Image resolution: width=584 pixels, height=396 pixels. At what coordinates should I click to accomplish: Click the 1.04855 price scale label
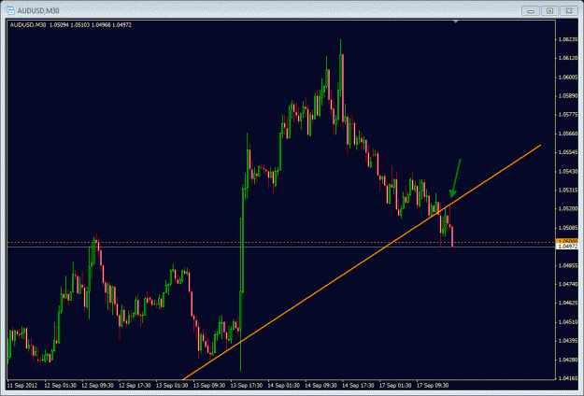tap(568, 266)
